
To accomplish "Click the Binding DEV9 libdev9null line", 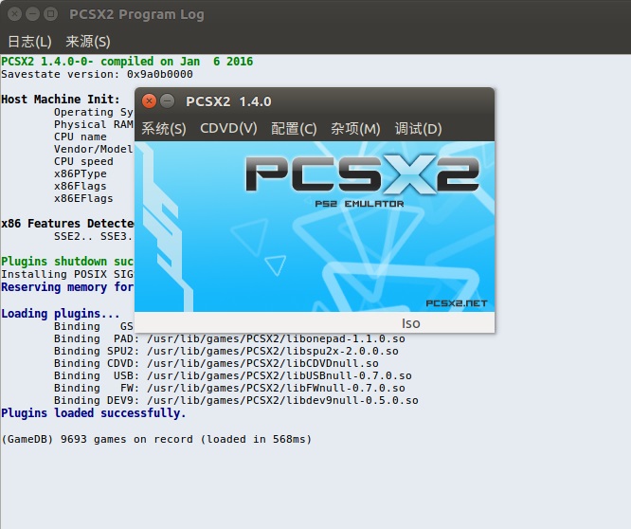I will (236, 401).
